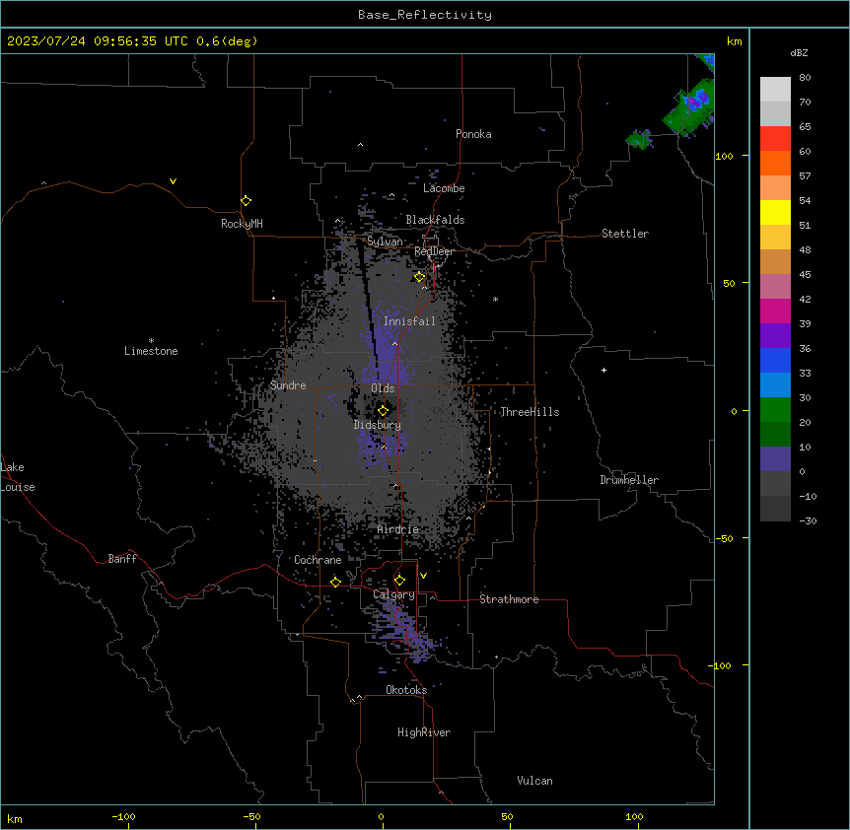Click the Strathmore town label
This screenshot has height=830, width=850.
pos(509,599)
